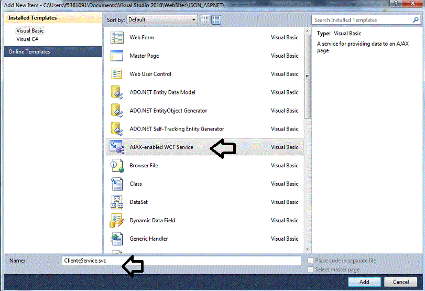Select the Class template icon
Screen dimensions: 425x291
(117, 184)
